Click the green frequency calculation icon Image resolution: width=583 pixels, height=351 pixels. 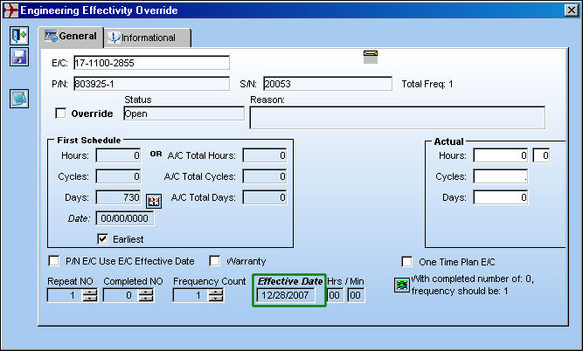point(402,286)
